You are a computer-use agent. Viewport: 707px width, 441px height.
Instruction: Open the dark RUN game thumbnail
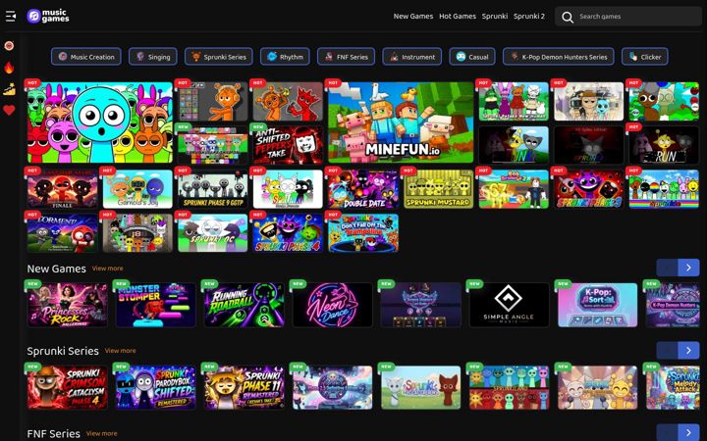point(664,144)
